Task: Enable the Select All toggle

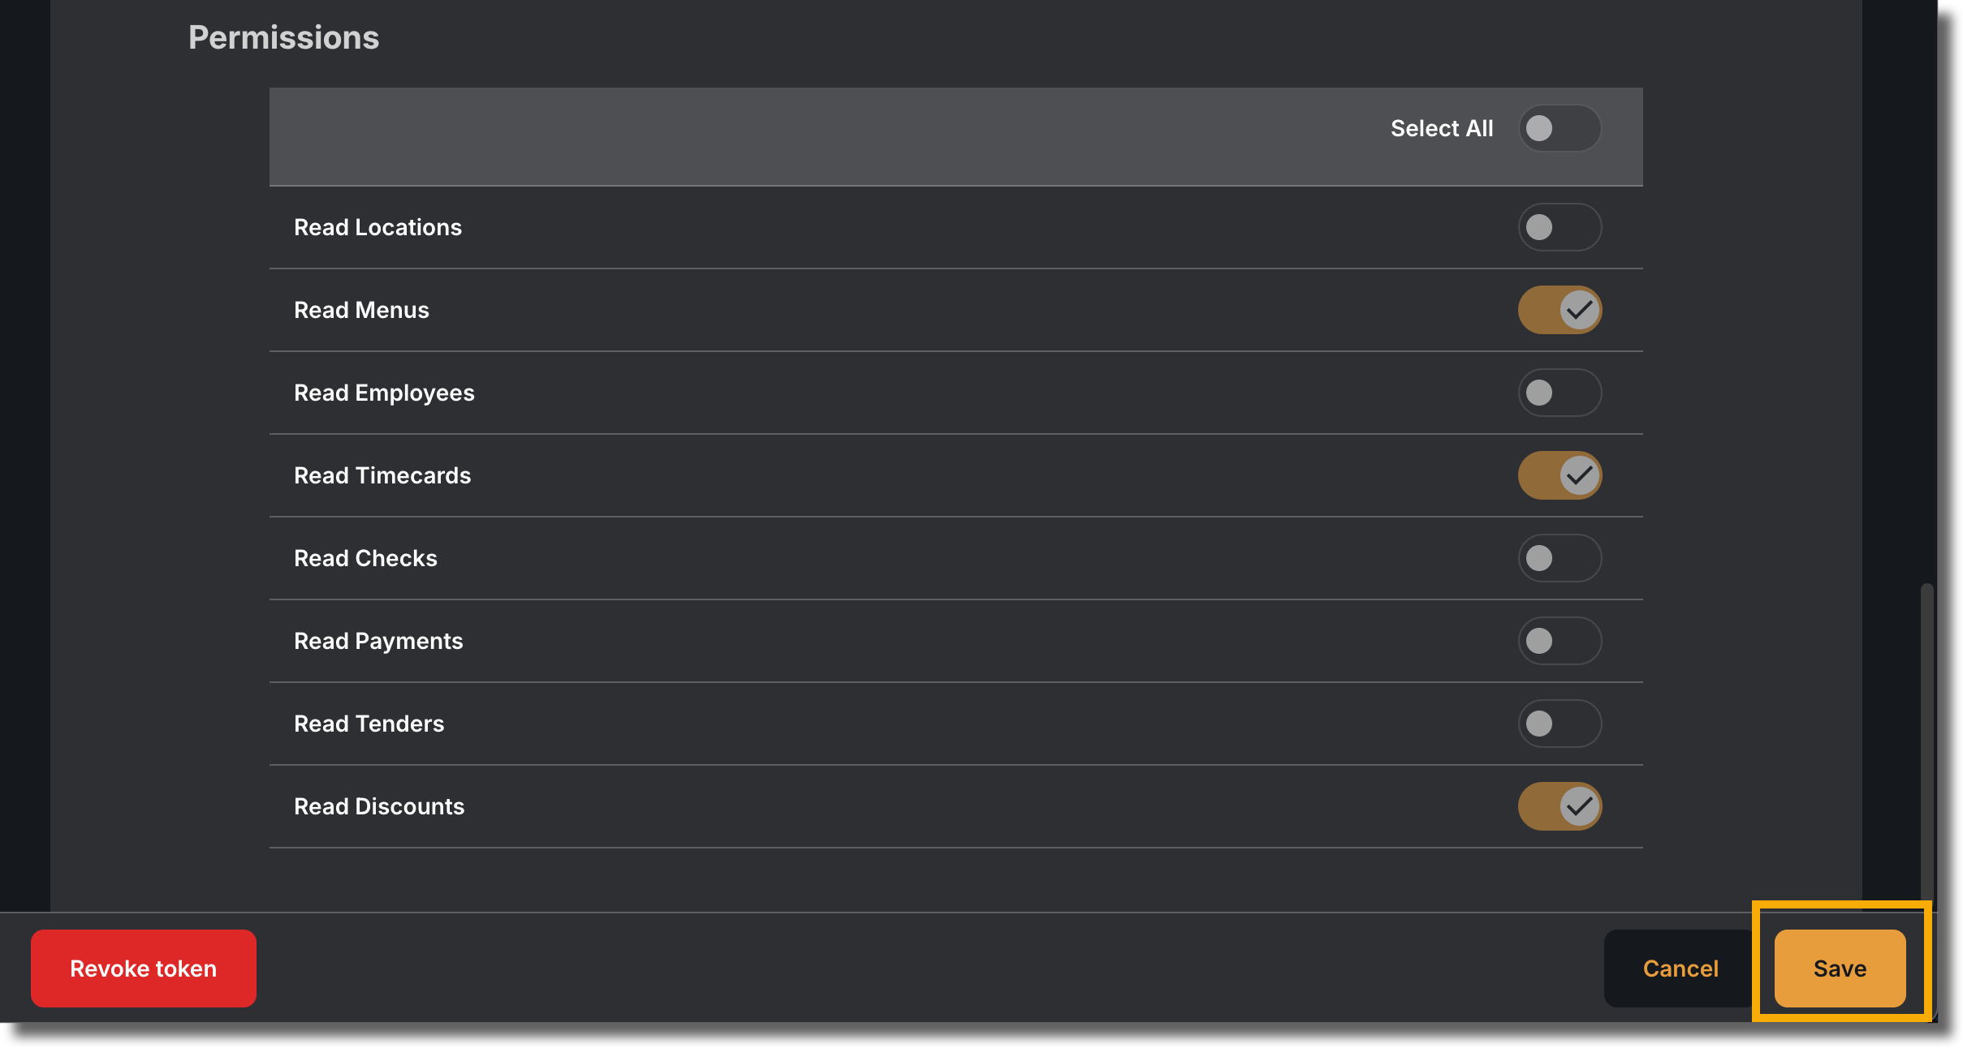Action: pos(1560,128)
